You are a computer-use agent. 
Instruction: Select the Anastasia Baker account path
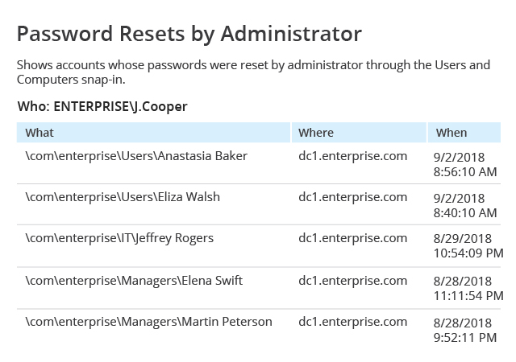pyautogui.click(x=136, y=156)
